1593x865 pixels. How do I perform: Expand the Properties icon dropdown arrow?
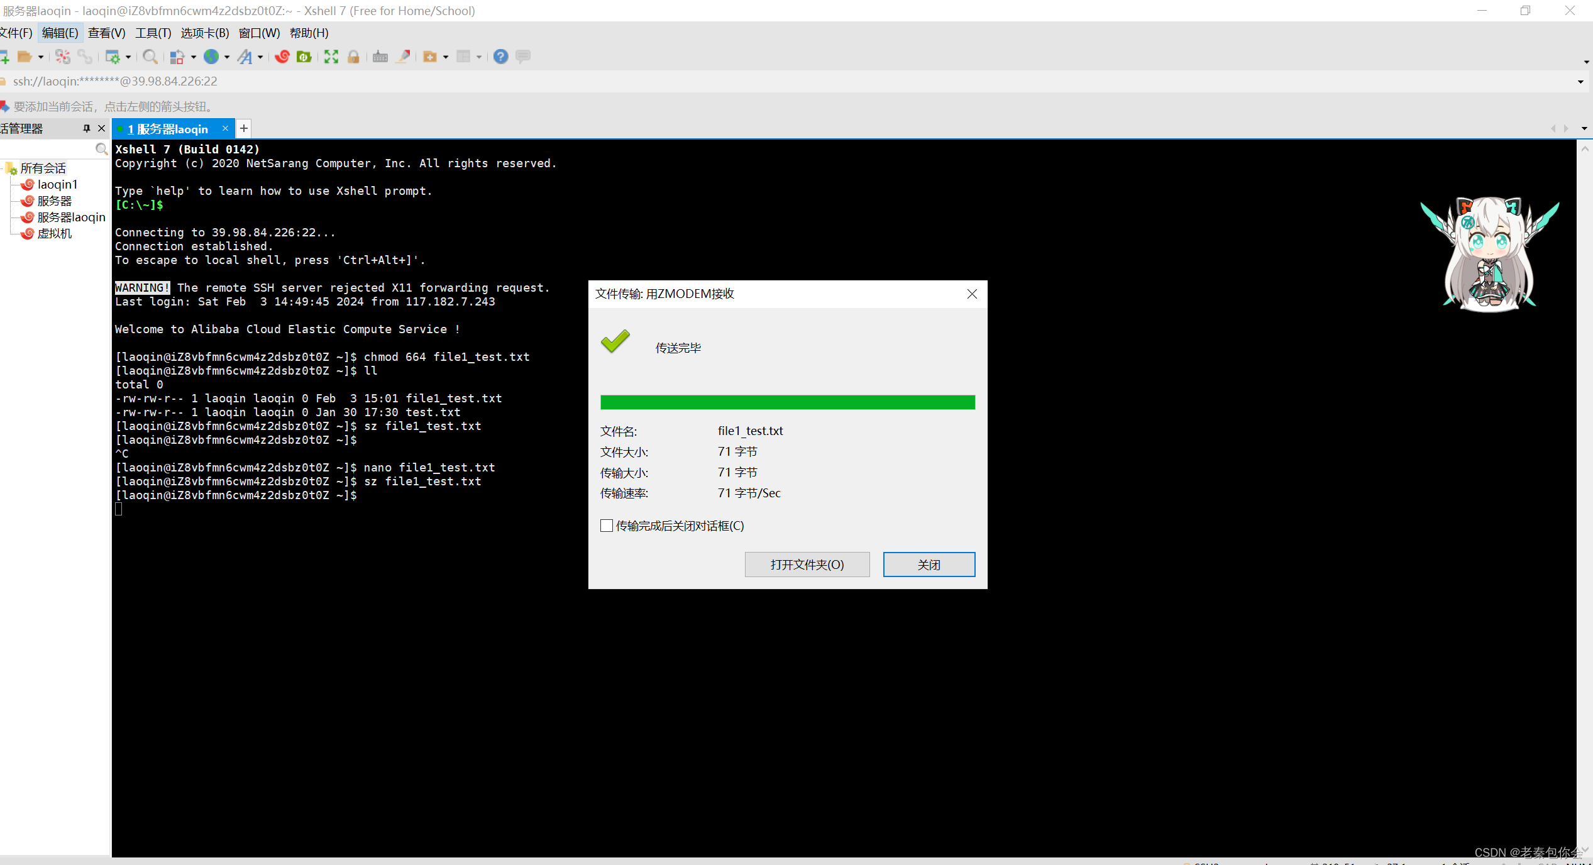point(128,57)
